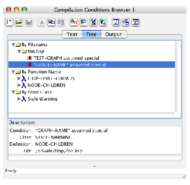This screenshot has height=185, width=190.
Task: Click the microscope inspect icon
Action: click(94, 22)
